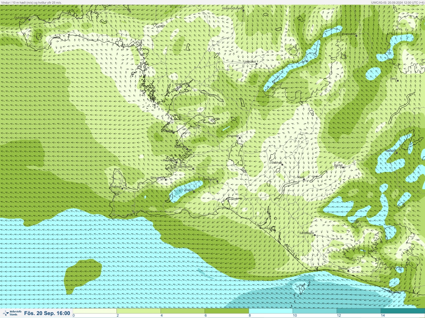
Task: Click the Hólmsheiði station label
Action: point(185,166)
